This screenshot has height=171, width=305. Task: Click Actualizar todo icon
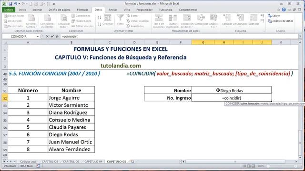point(63,21)
